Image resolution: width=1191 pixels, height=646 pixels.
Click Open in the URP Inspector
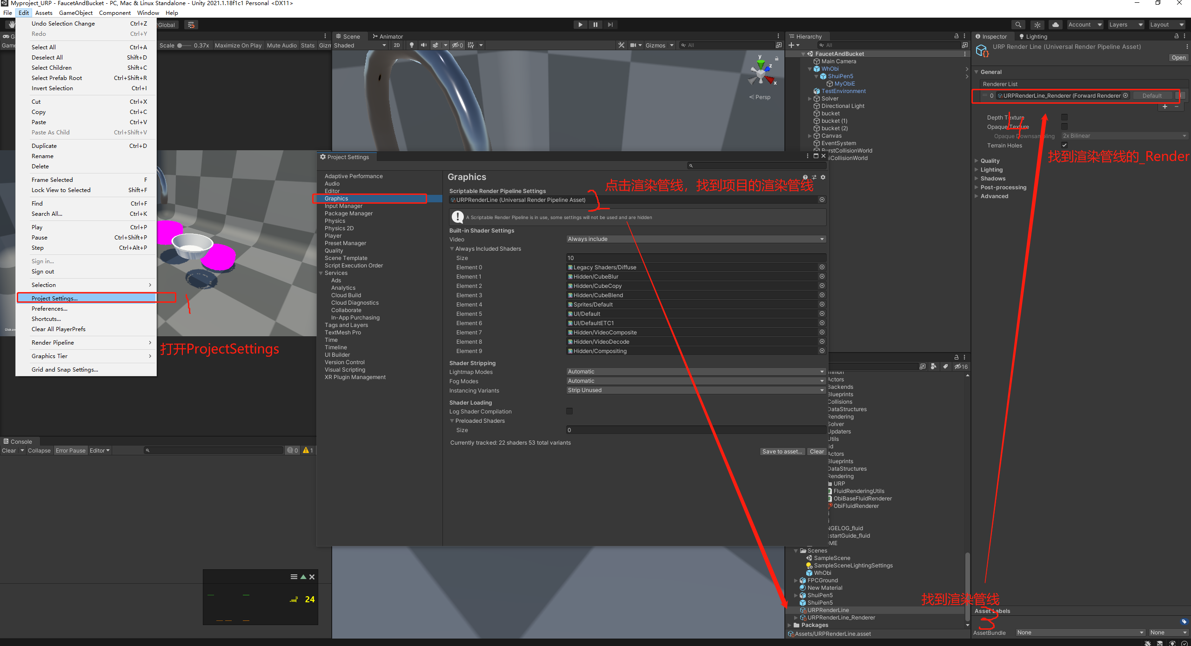[x=1178, y=57]
